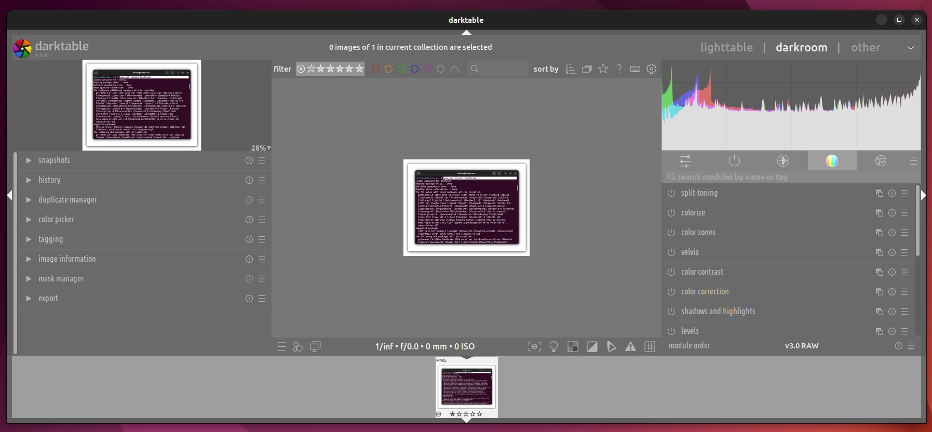The width and height of the screenshot is (932, 432).
Task: Click the keyboard shortcuts icon
Action: (x=635, y=69)
